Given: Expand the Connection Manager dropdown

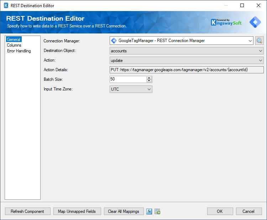Looking at the screenshot, I should [x=250, y=41].
